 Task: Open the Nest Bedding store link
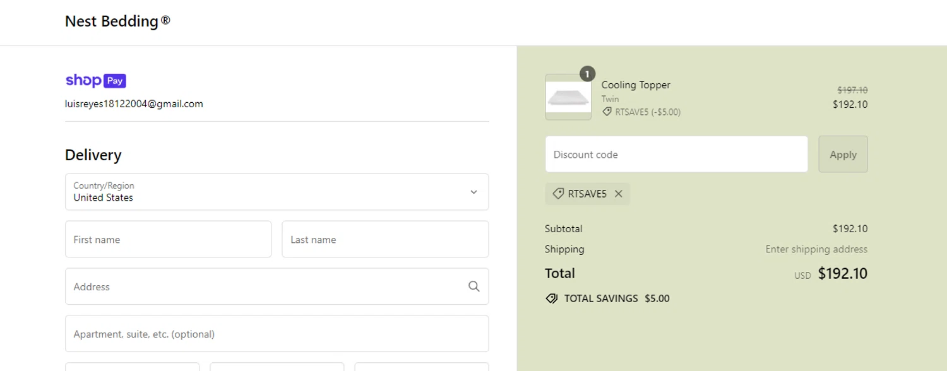(x=117, y=21)
